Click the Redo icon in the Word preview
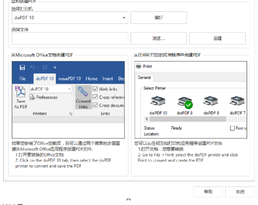This screenshot has height=205, width=258. 45,67
